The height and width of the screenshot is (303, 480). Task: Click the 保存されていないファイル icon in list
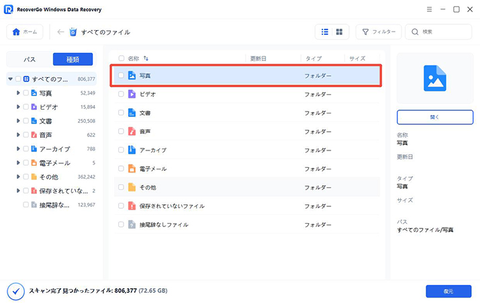132,206
